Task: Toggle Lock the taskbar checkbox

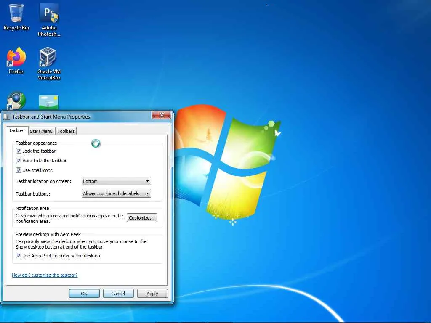Action: coord(19,151)
